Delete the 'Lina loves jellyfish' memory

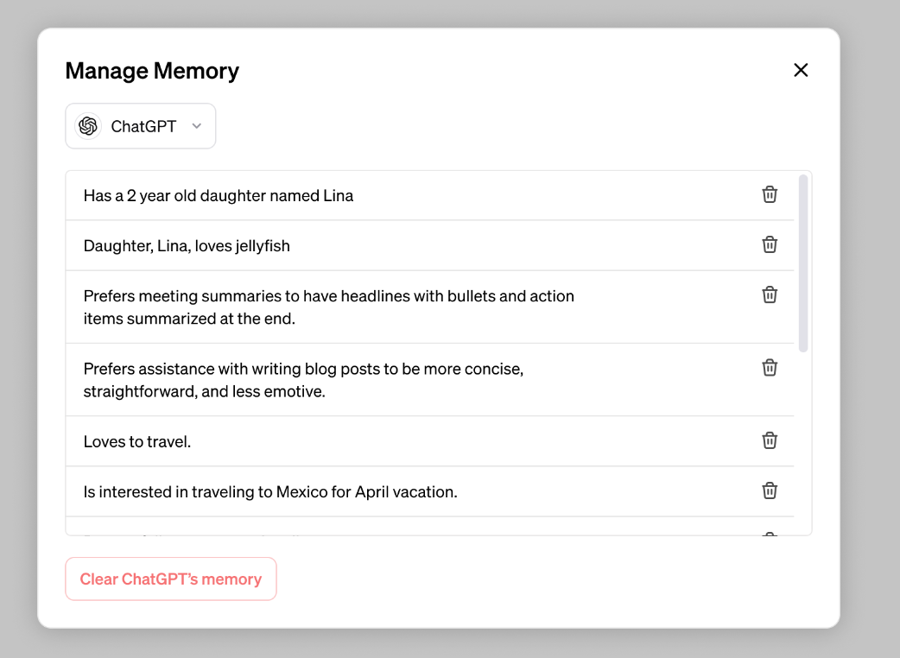point(770,244)
